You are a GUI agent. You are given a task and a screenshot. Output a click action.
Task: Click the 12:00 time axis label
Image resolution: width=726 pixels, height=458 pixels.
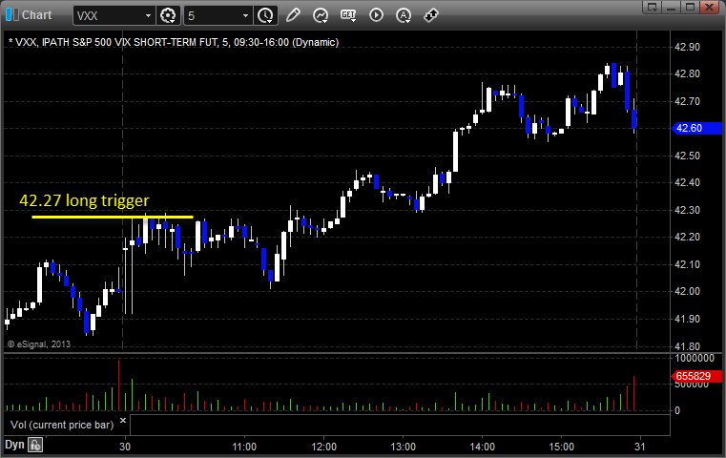pos(323,447)
